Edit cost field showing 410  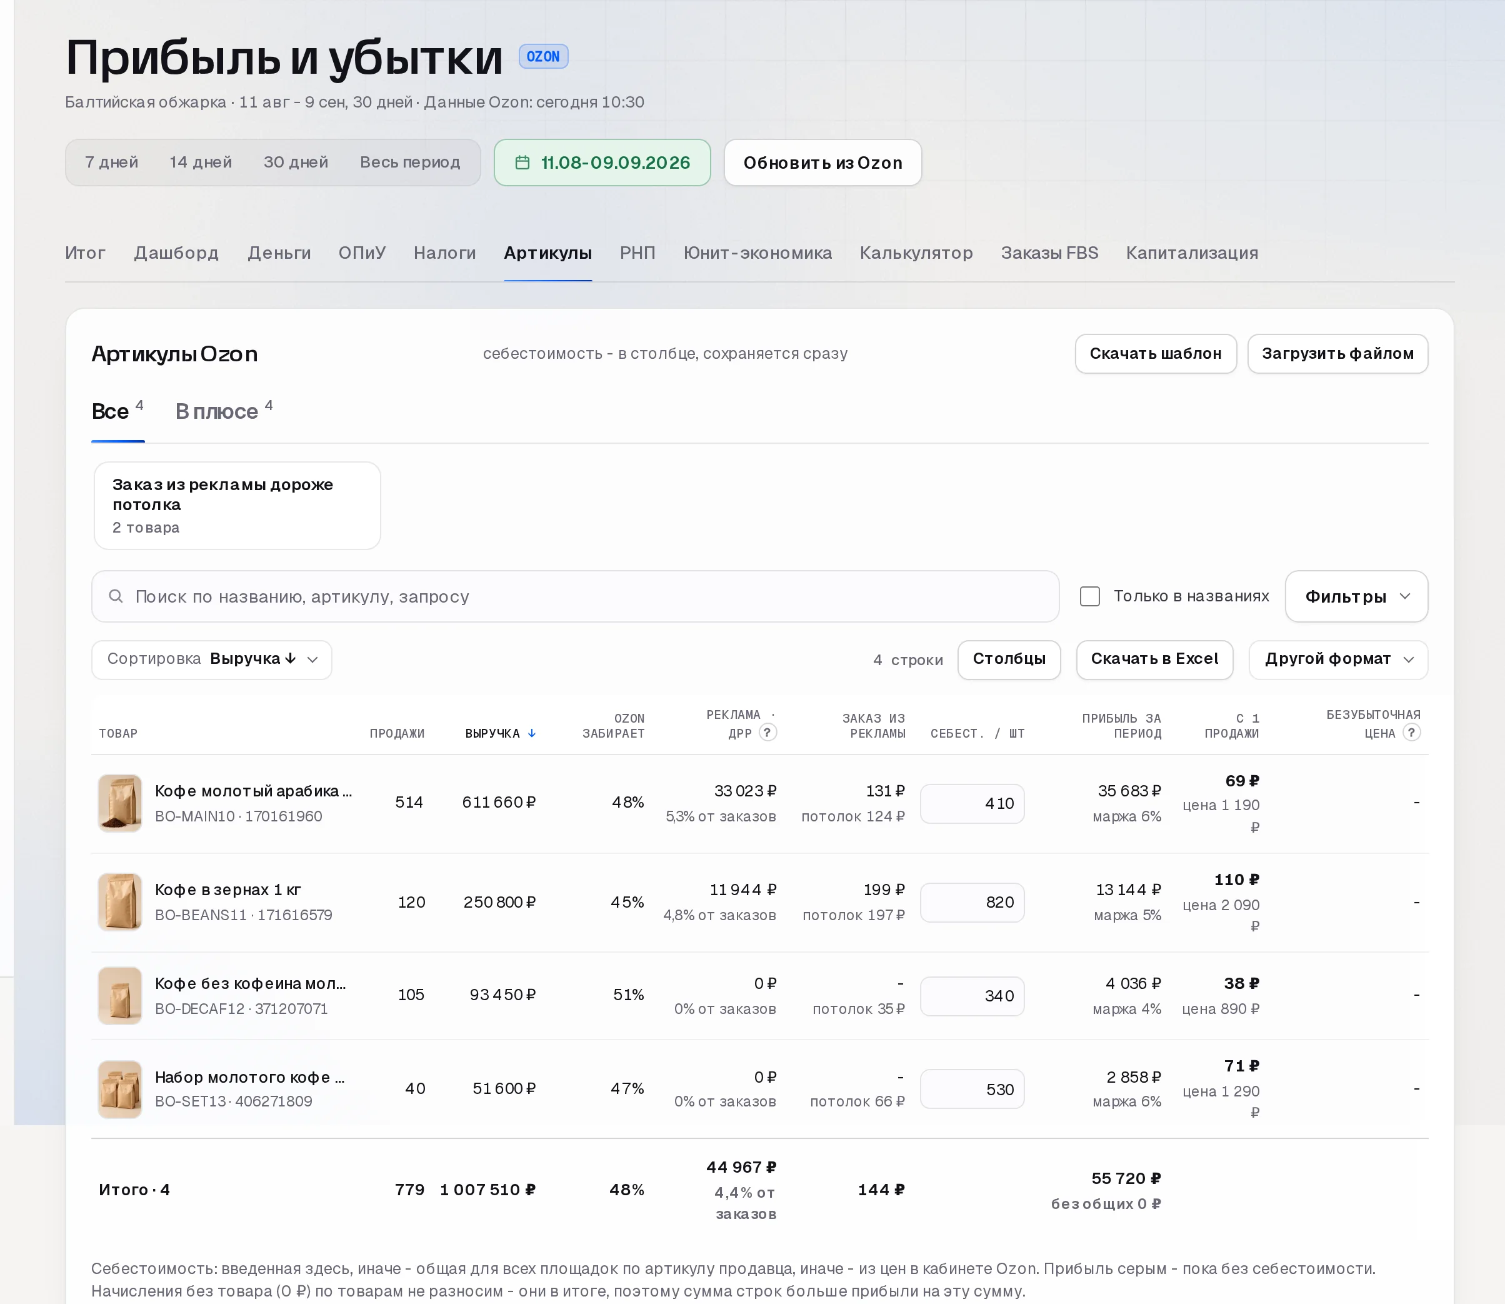[972, 803]
